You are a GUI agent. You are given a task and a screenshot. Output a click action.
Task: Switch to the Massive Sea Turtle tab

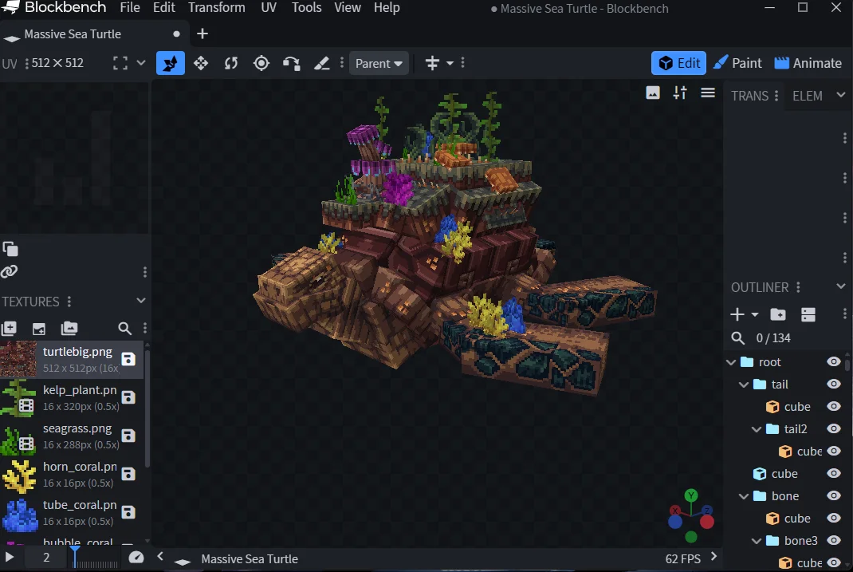click(x=72, y=34)
